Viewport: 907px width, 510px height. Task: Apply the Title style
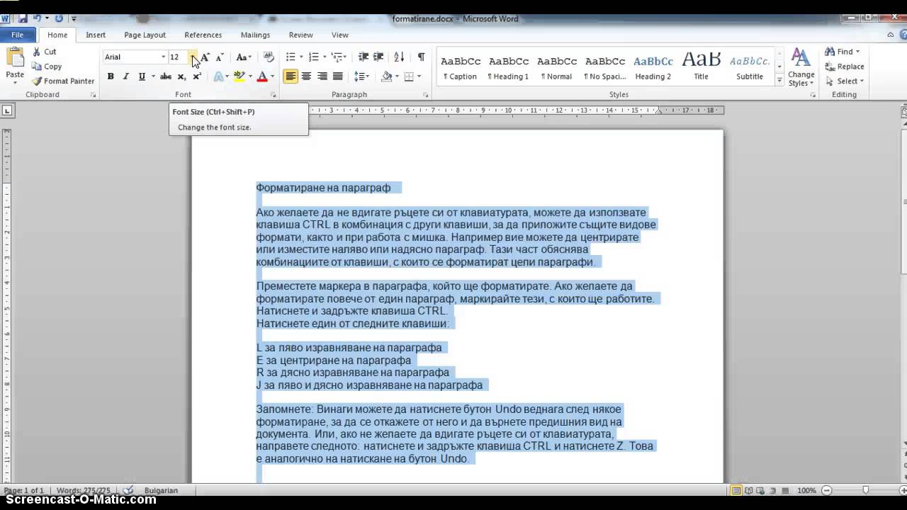pos(701,67)
